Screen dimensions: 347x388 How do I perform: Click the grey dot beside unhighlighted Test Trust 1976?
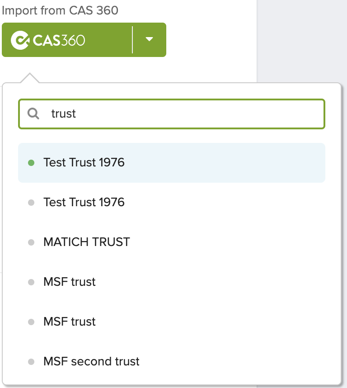click(x=31, y=203)
